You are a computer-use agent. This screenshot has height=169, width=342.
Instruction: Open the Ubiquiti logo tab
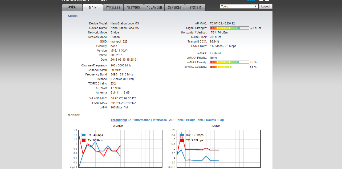(72, 7)
